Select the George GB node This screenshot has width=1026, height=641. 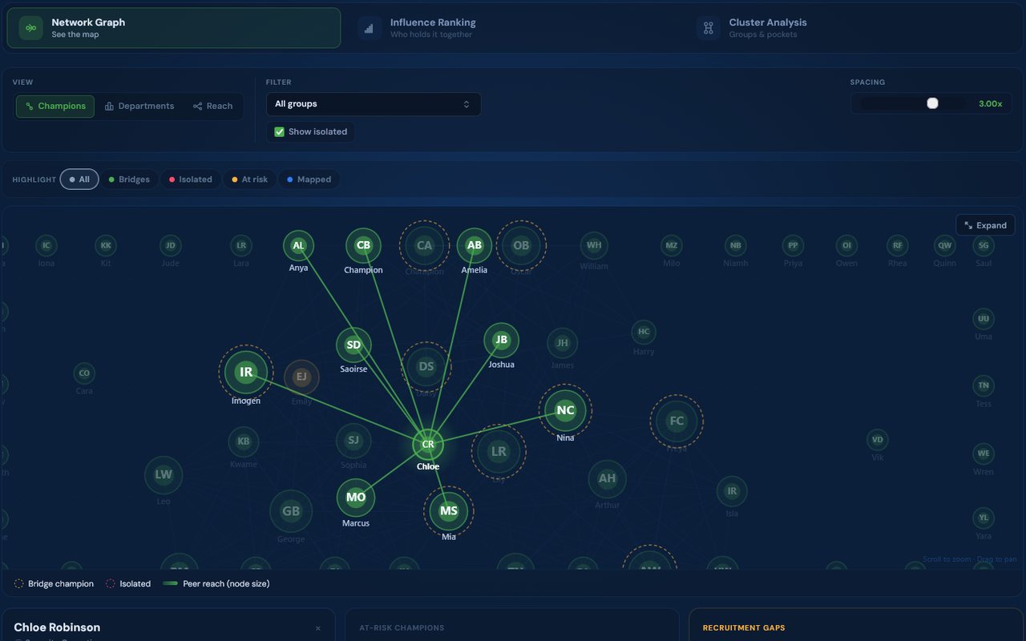pyautogui.click(x=291, y=511)
